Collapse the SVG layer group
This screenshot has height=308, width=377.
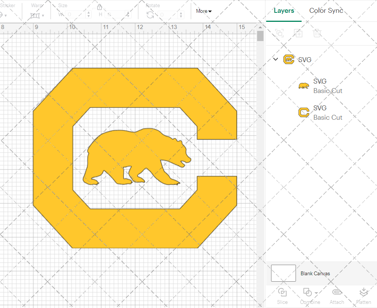(276, 59)
